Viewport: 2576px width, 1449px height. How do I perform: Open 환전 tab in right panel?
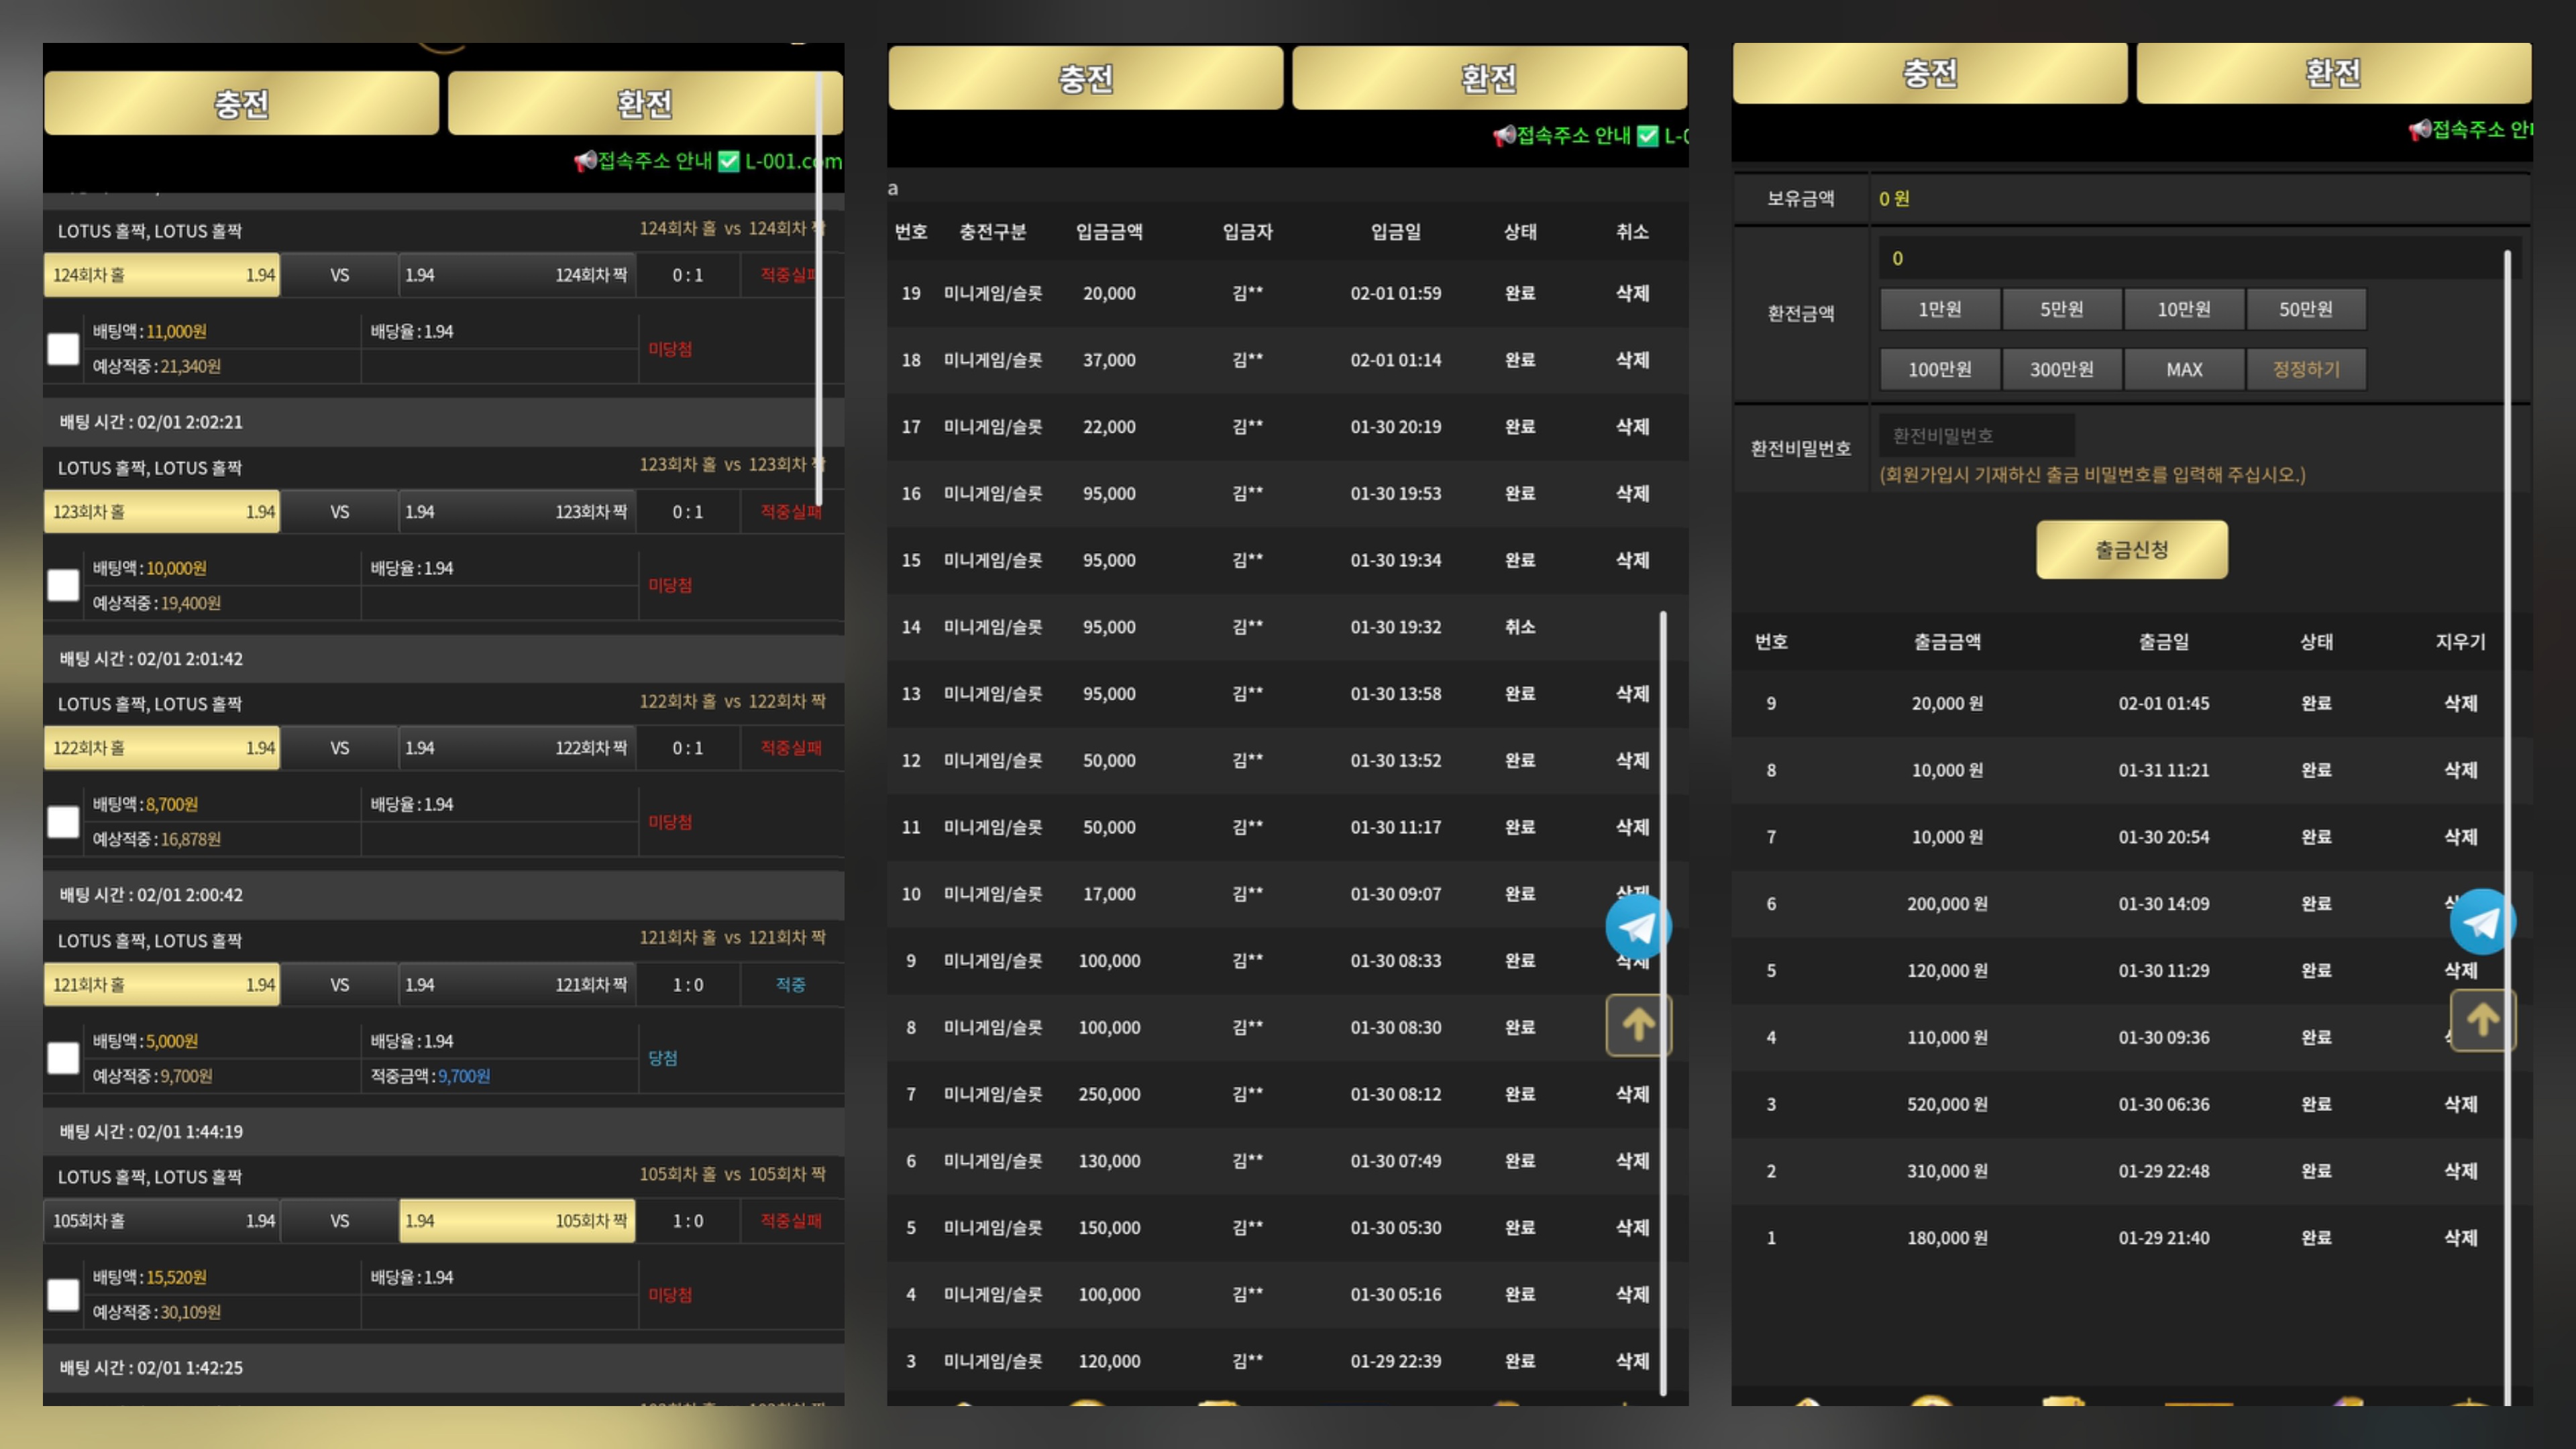coord(2333,73)
